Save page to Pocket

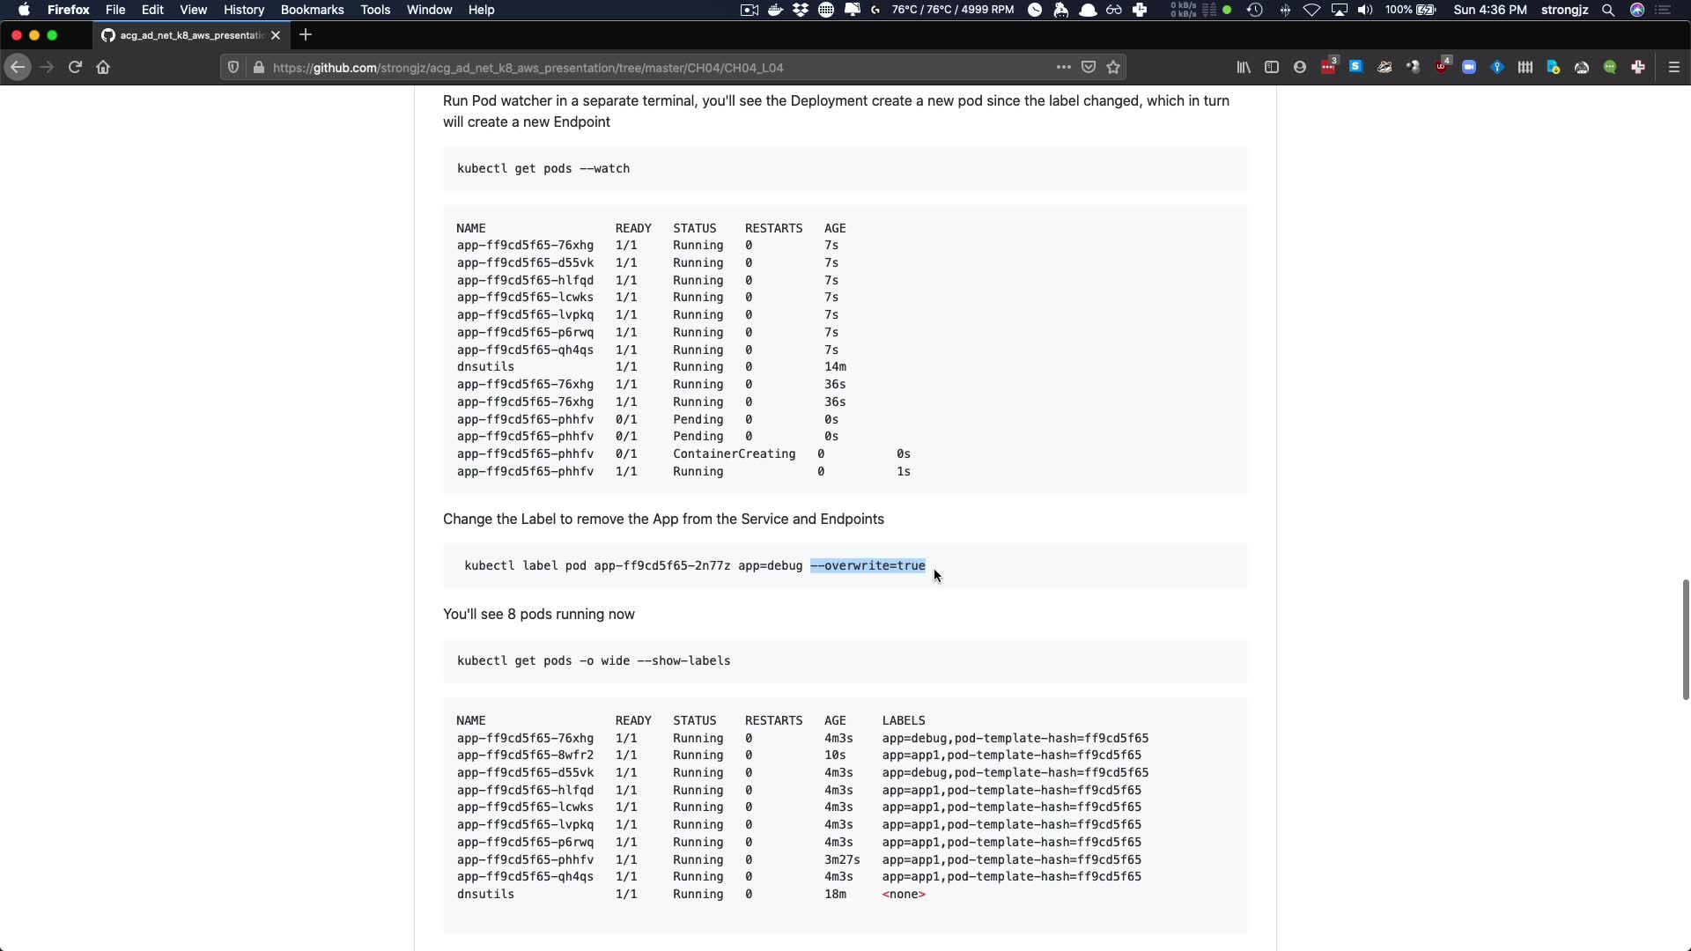1089,67
